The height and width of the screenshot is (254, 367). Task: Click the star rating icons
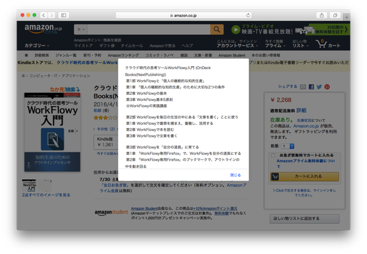click(105, 118)
